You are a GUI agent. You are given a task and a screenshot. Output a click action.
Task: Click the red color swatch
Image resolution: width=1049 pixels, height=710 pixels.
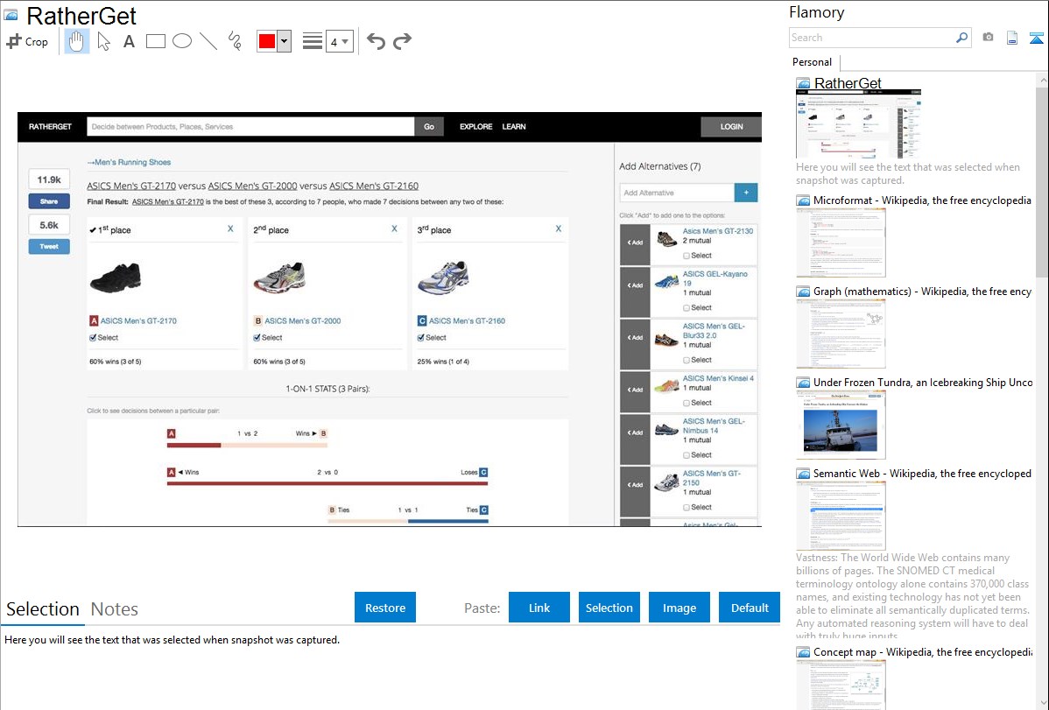[267, 41]
